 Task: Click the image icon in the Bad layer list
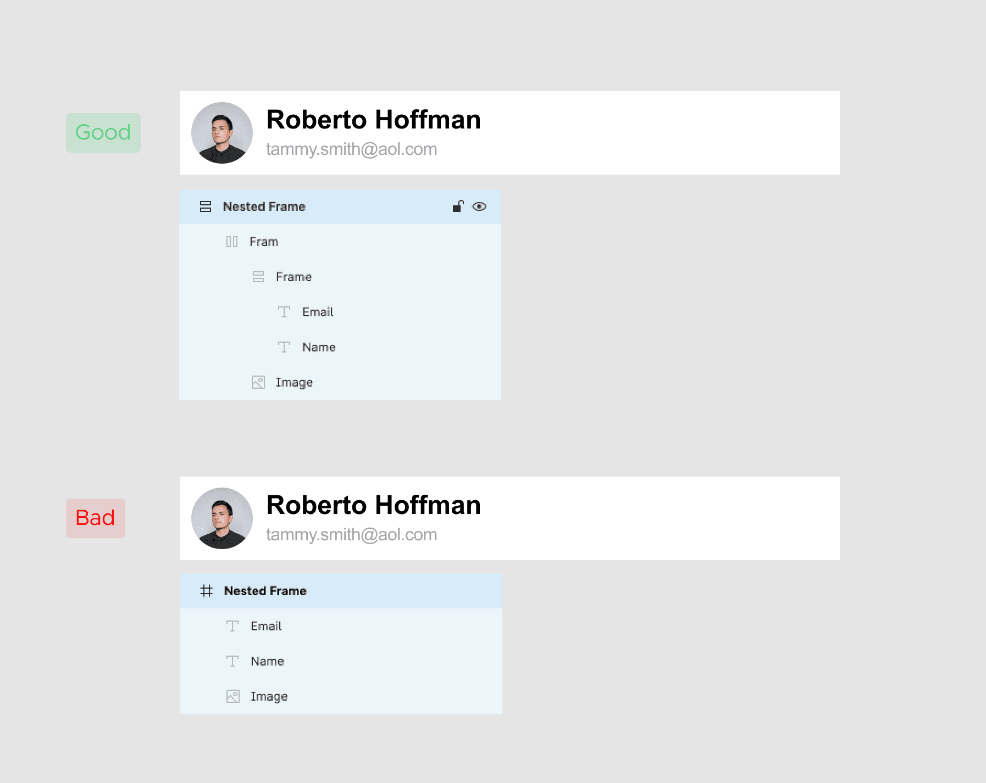[233, 696]
